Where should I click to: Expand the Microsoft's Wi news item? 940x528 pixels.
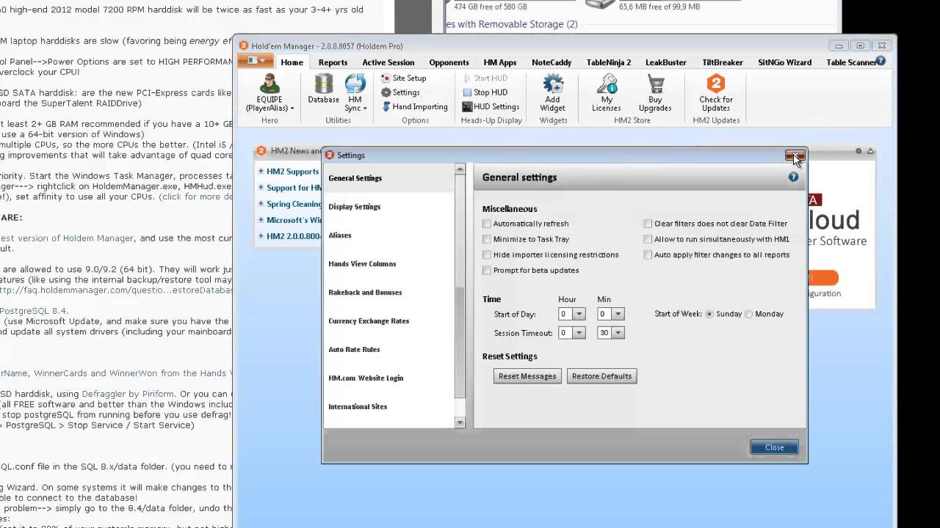tap(261, 220)
